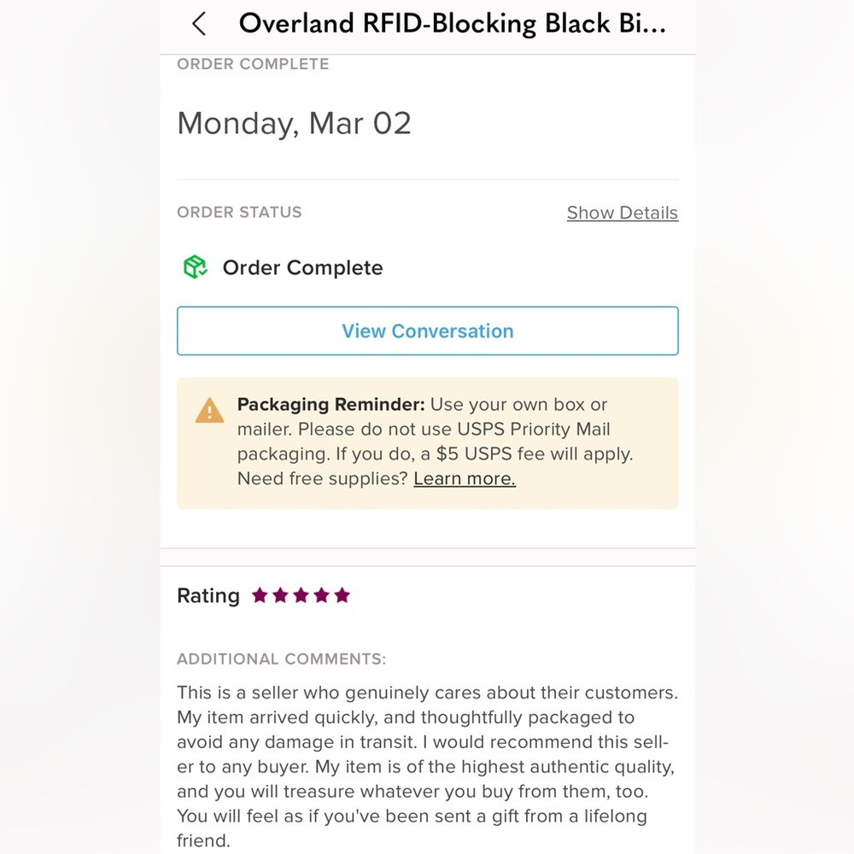Tap the ORDER COMPLETE header label
Screen dimensions: 854x854
tap(252, 63)
